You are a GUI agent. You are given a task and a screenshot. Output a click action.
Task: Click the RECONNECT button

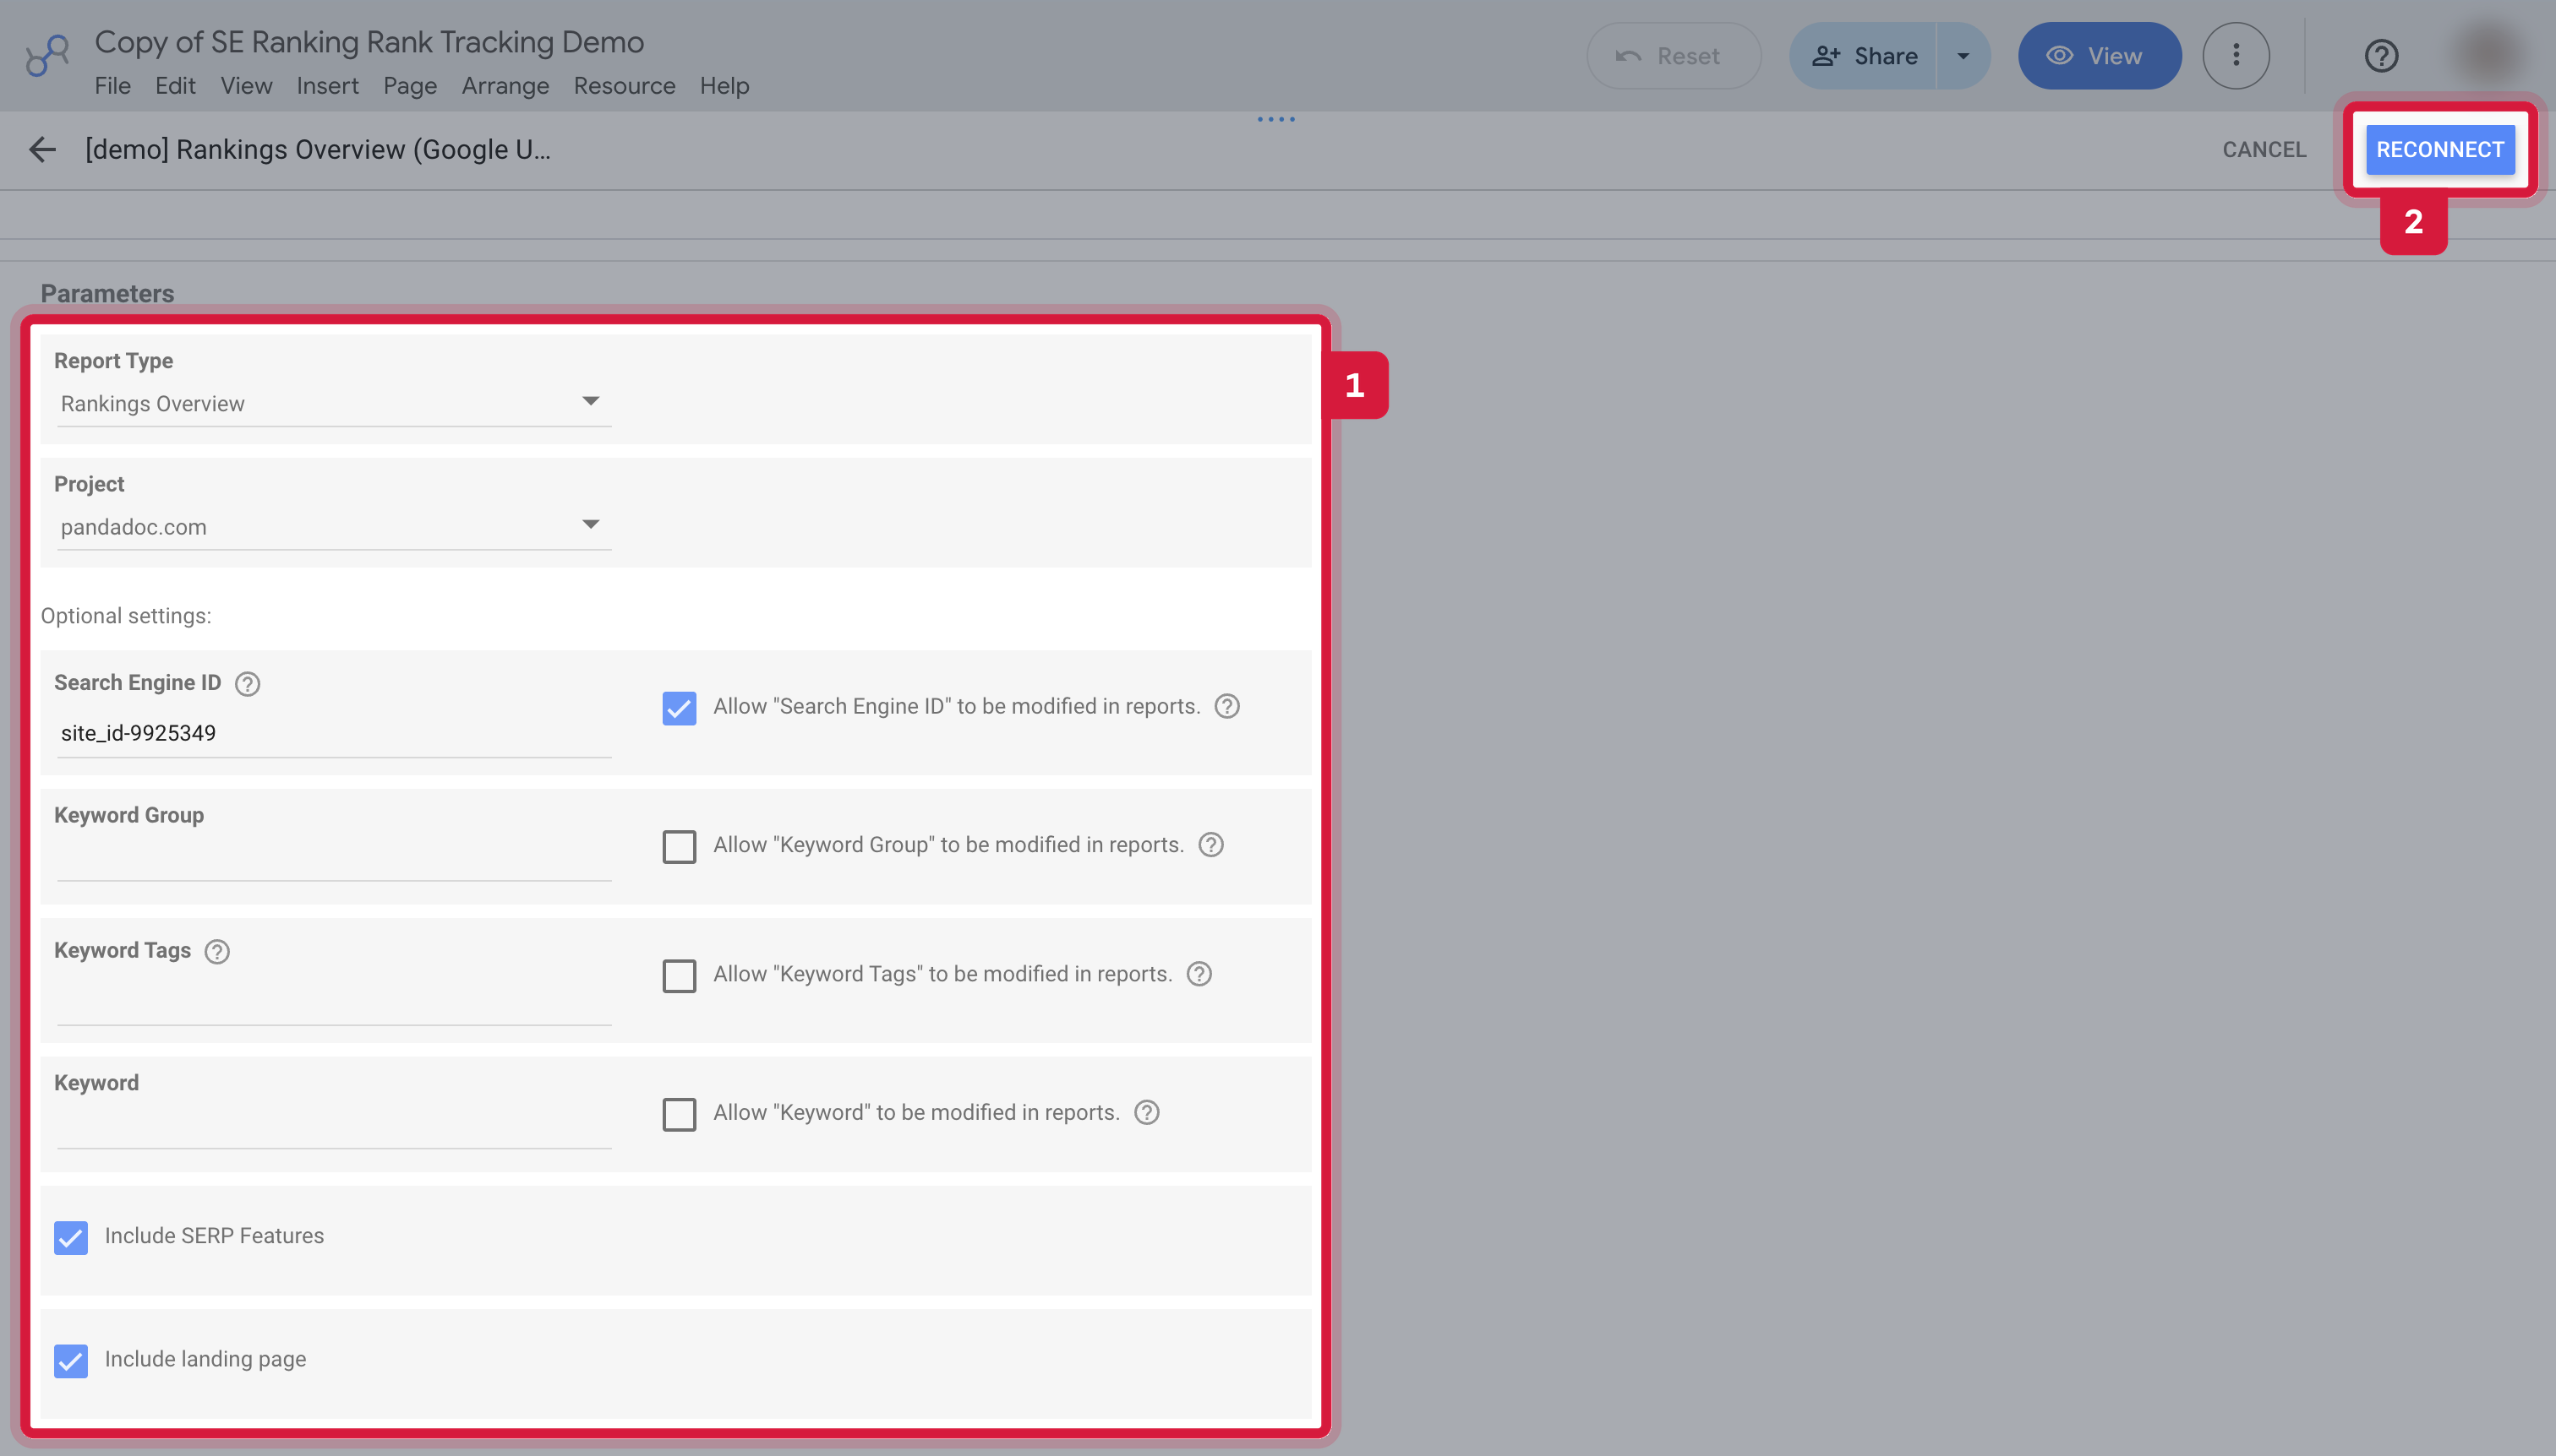[x=2440, y=150]
